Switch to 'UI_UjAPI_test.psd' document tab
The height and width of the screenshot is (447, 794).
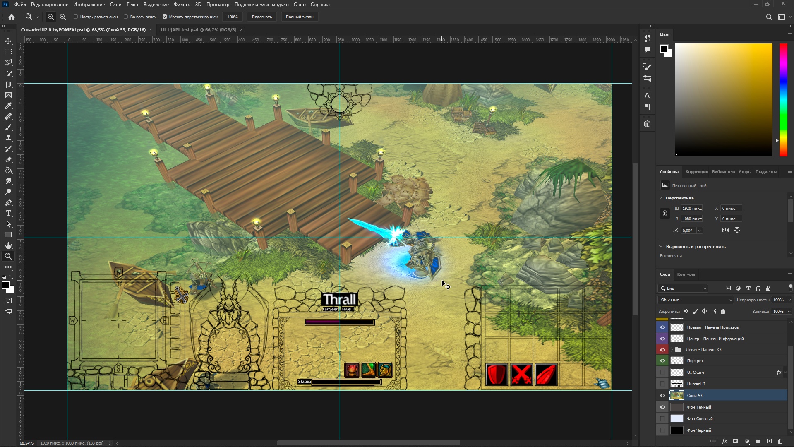[199, 30]
